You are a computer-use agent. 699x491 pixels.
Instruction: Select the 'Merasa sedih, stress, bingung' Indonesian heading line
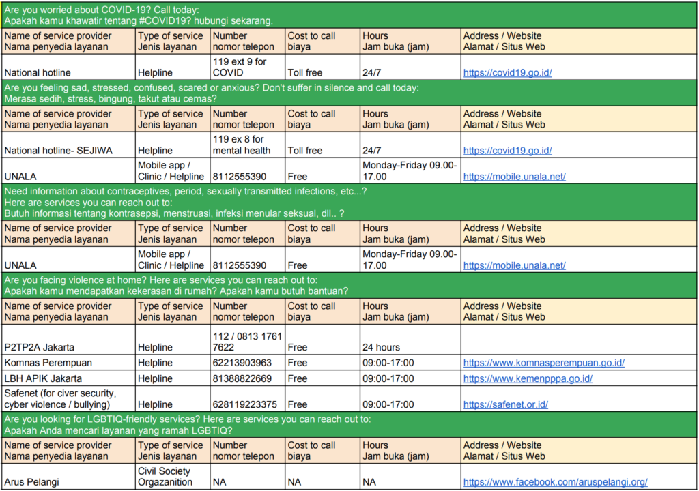pyautogui.click(x=111, y=99)
